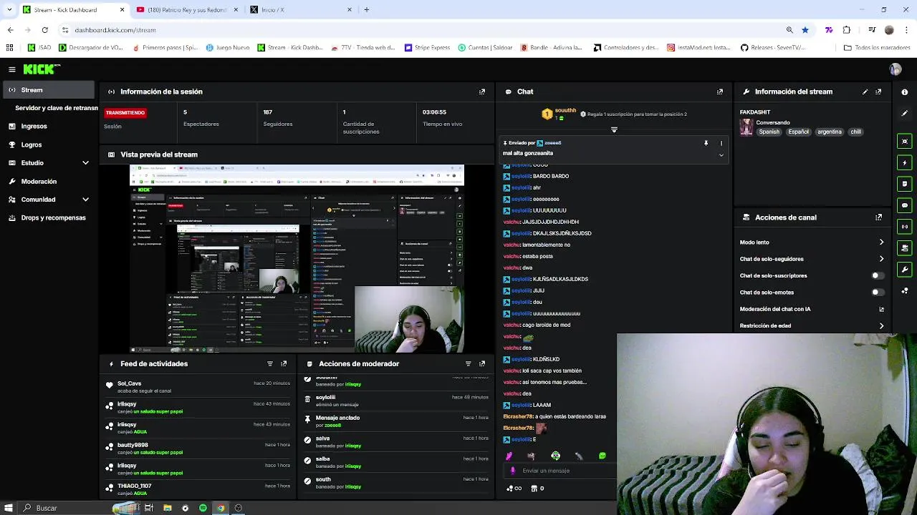The height and width of the screenshot is (515, 917).
Task: Click the stream preview thumbnail
Action: [297, 259]
